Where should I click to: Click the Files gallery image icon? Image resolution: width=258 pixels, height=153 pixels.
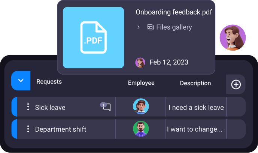tap(151, 27)
